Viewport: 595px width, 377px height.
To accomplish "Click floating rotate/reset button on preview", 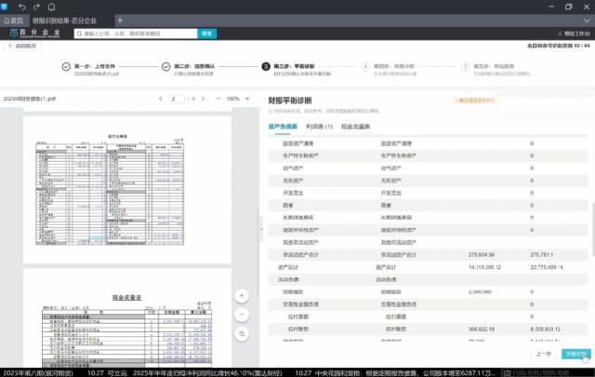I will pyautogui.click(x=241, y=332).
